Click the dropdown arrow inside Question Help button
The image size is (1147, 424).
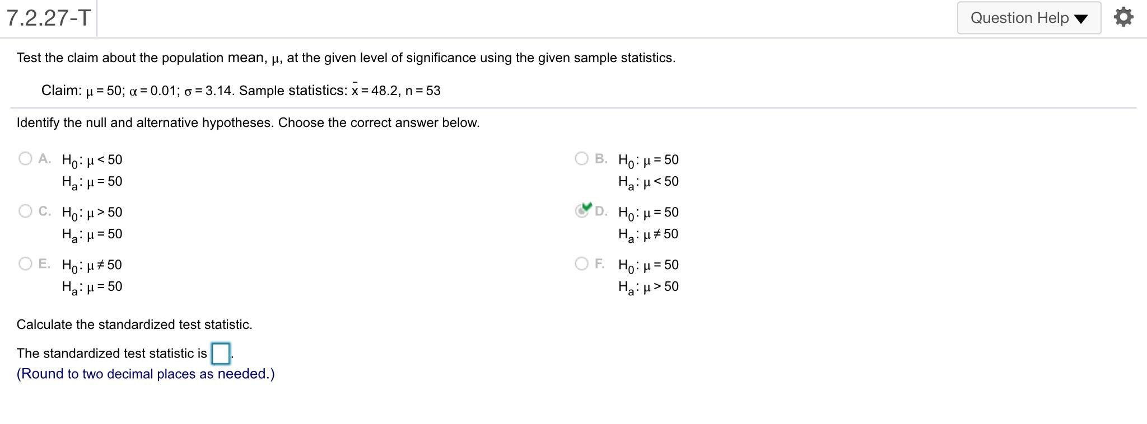tap(1081, 18)
